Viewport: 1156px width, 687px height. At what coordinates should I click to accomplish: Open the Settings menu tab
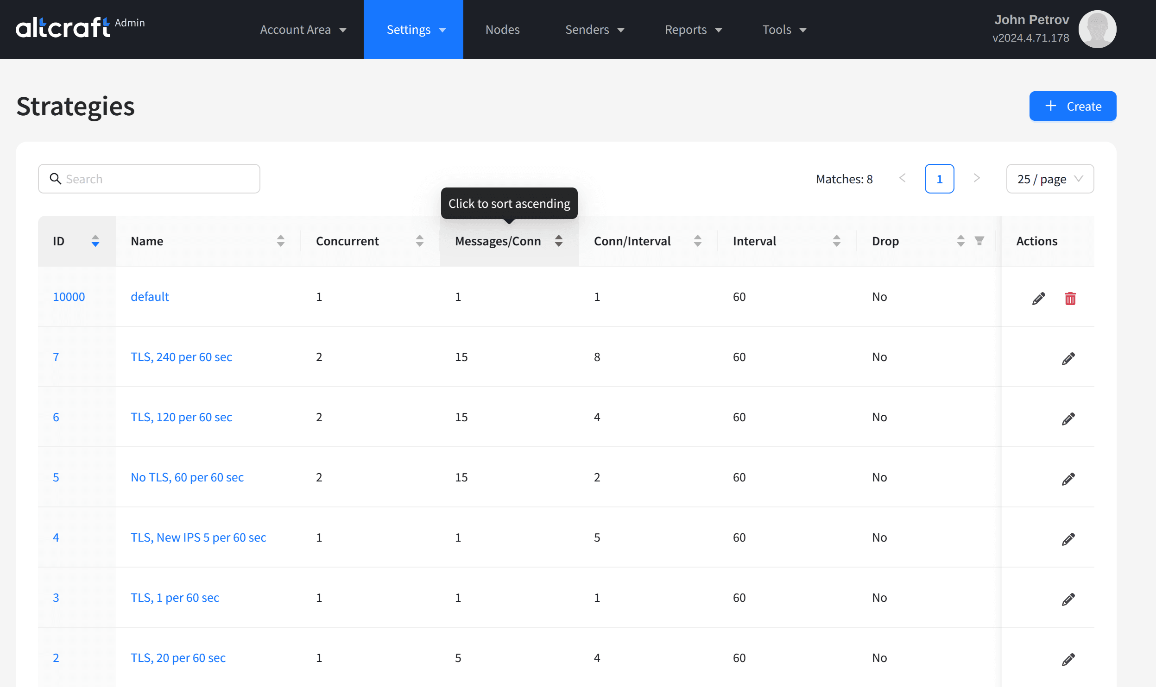pyautogui.click(x=415, y=30)
